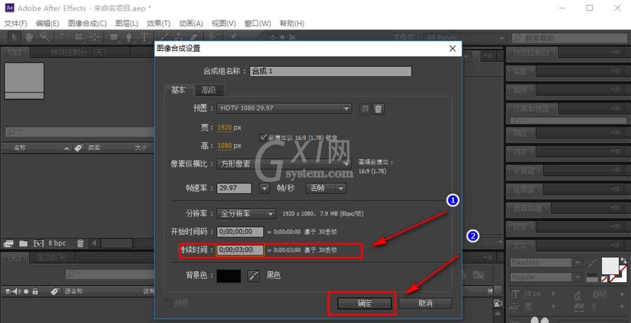Open the 像素纵横比 方形像素 dropdown
Image resolution: width=631 pixels, height=323 pixels.
pos(284,164)
